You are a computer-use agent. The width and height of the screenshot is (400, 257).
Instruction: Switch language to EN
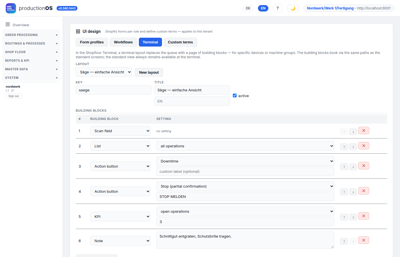pos(263,8)
